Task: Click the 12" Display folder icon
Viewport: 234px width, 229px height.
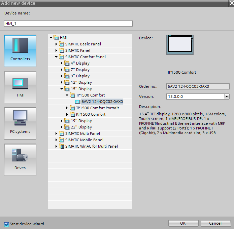Action: click(67, 82)
